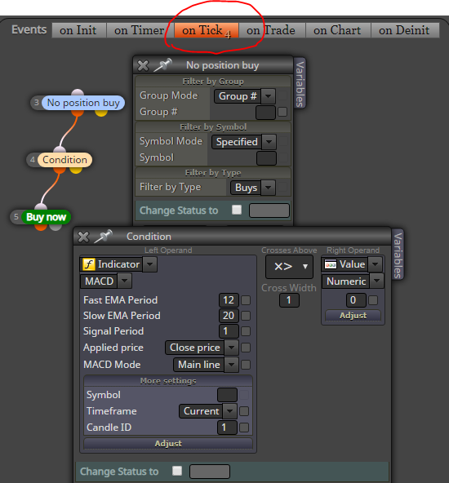Open the on Tick event tab
This screenshot has height=483, width=449.
[207, 30]
